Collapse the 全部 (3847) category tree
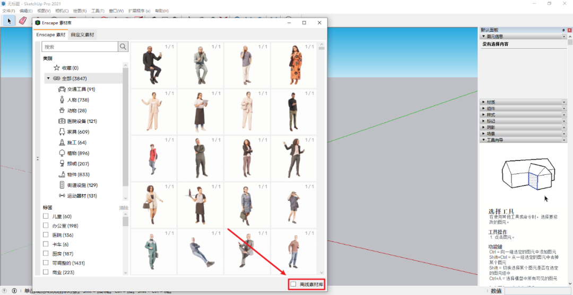Screen dimensions: 573x295 (48, 78)
